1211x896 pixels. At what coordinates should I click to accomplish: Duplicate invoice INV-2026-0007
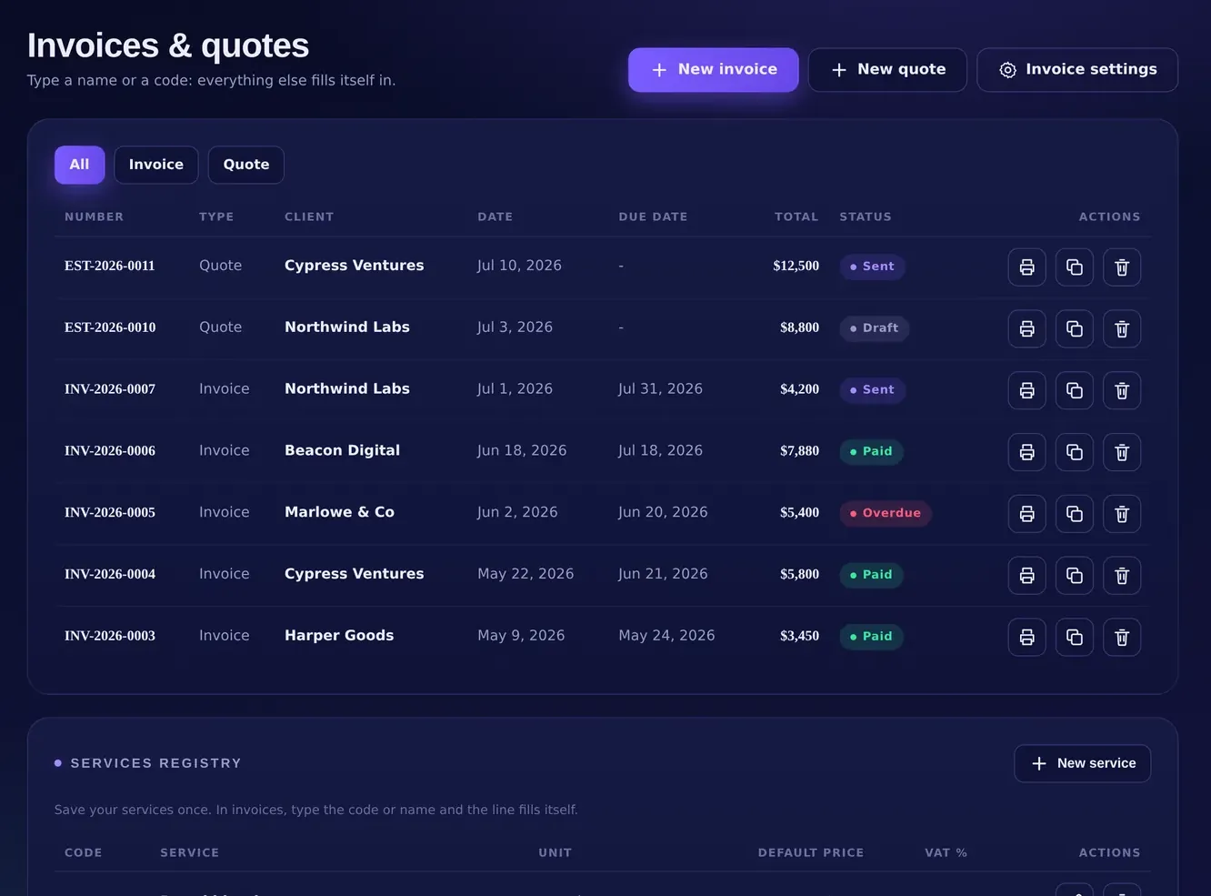tap(1074, 390)
